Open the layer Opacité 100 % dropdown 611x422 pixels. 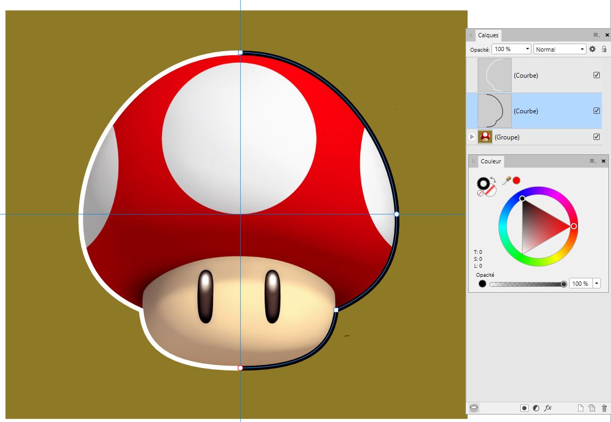click(511, 49)
